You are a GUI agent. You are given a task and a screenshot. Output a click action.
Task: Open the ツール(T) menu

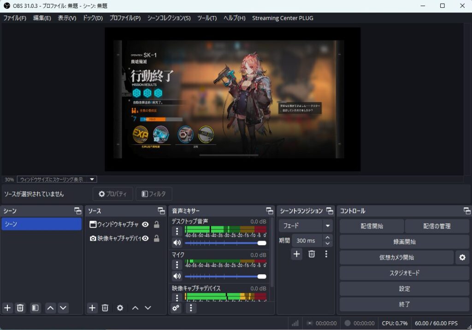[207, 18]
